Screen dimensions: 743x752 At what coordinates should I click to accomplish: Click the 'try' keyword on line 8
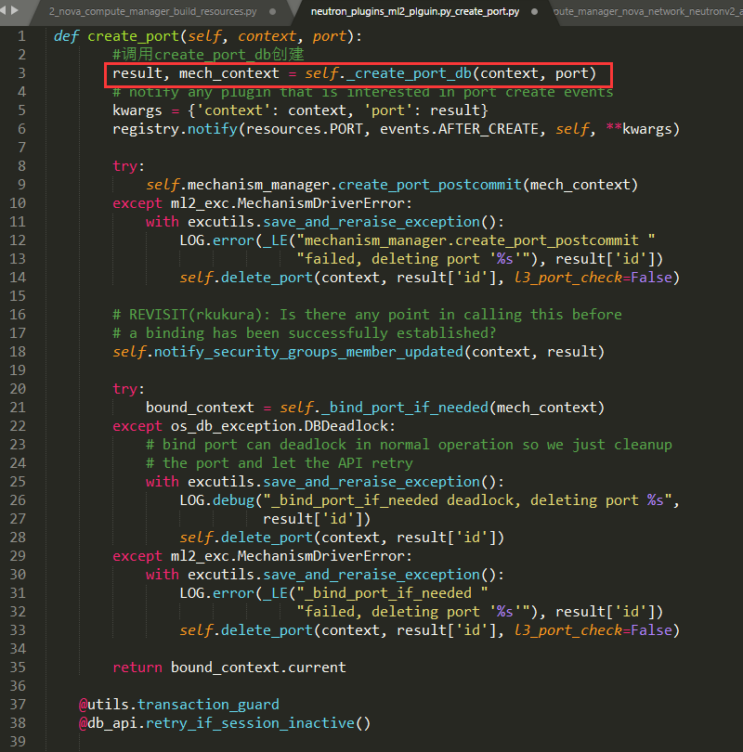point(124,166)
